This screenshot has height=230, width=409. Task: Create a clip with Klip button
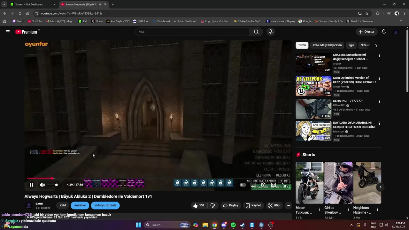pyautogui.click(x=274, y=205)
